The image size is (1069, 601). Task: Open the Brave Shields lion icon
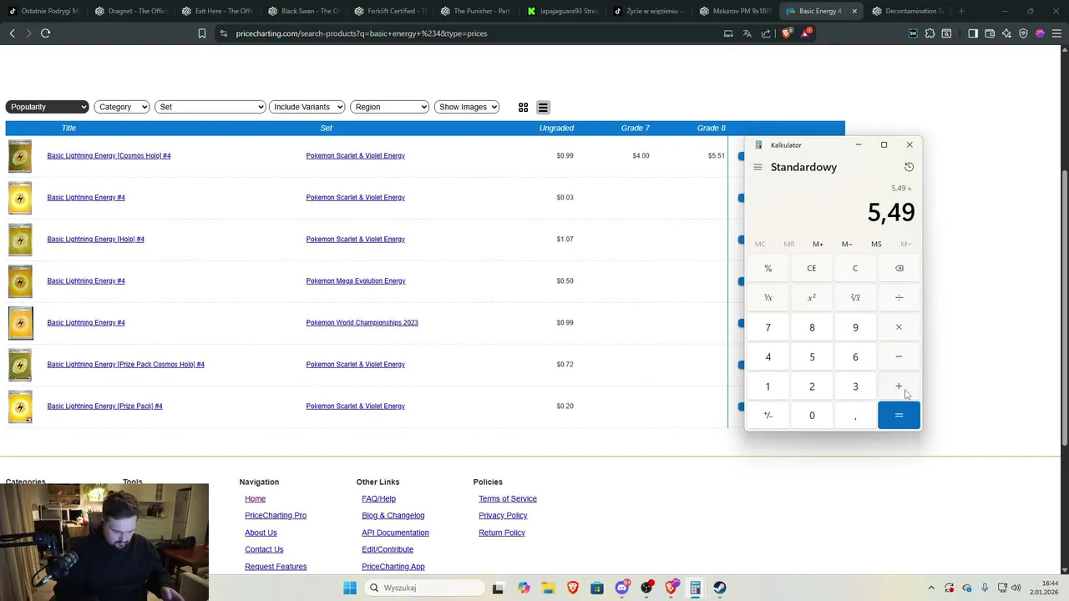(x=786, y=33)
